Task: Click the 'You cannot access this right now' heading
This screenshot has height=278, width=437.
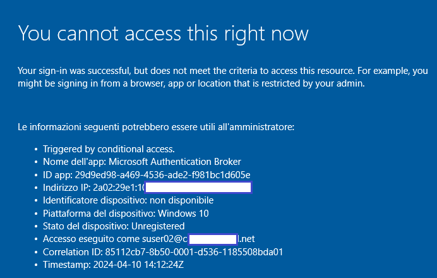Action: coord(164,33)
